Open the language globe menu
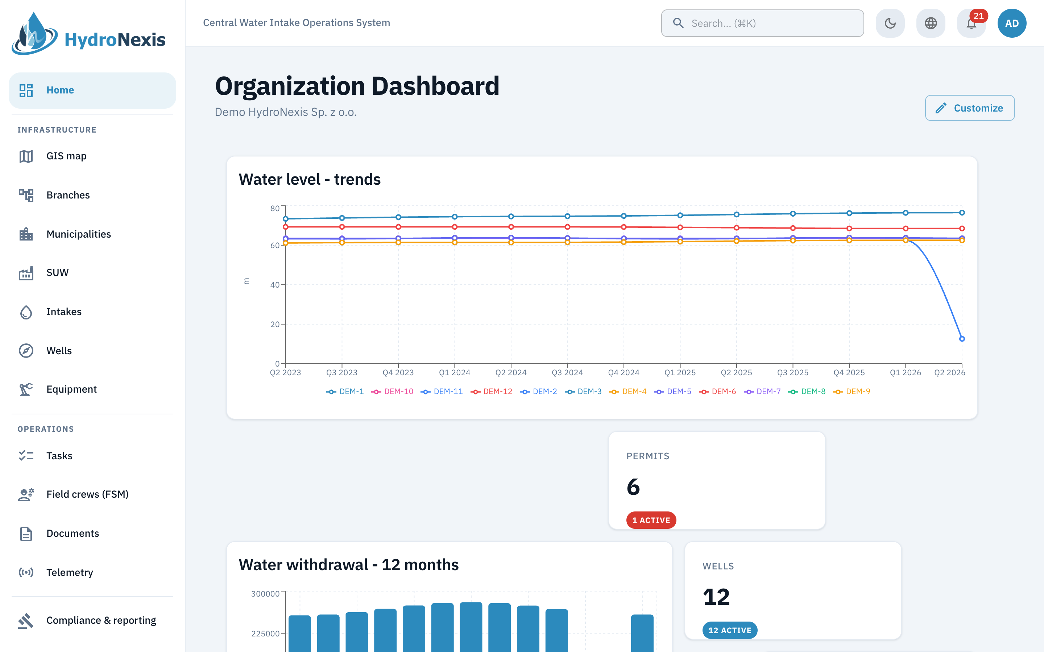This screenshot has width=1044, height=652. click(x=931, y=23)
